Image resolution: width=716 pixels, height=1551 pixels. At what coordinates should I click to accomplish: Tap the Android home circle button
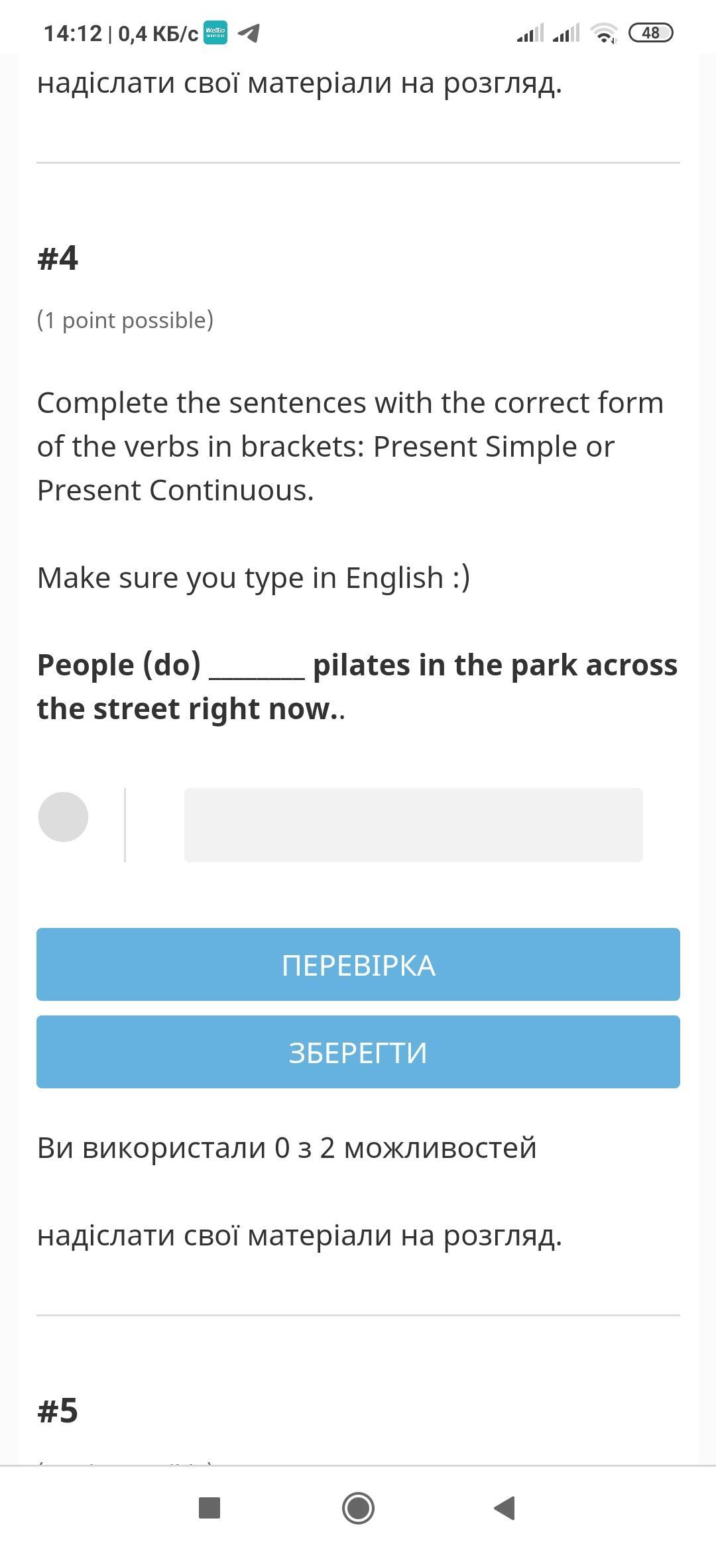click(x=358, y=1508)
